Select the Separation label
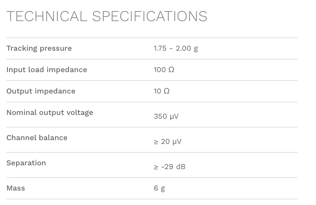This screenshot has width=316, height=205. (x=26, y=163)
